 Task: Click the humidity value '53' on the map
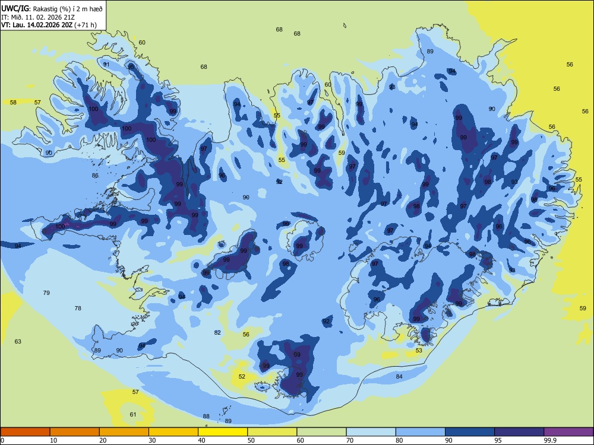(419, 351)
